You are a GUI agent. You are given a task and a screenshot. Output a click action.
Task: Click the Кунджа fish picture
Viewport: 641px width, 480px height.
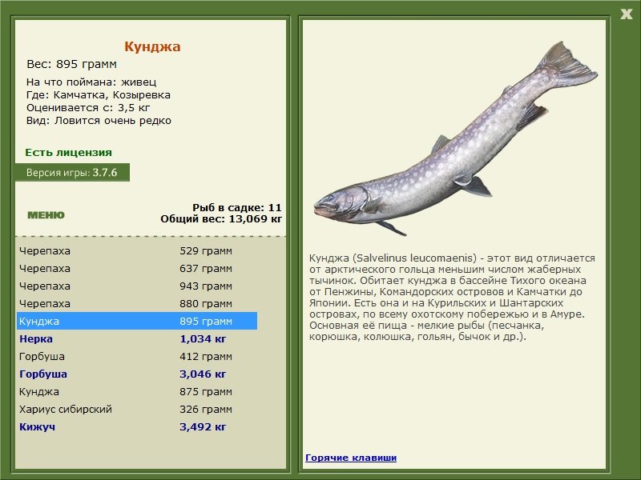click(455, 138)
